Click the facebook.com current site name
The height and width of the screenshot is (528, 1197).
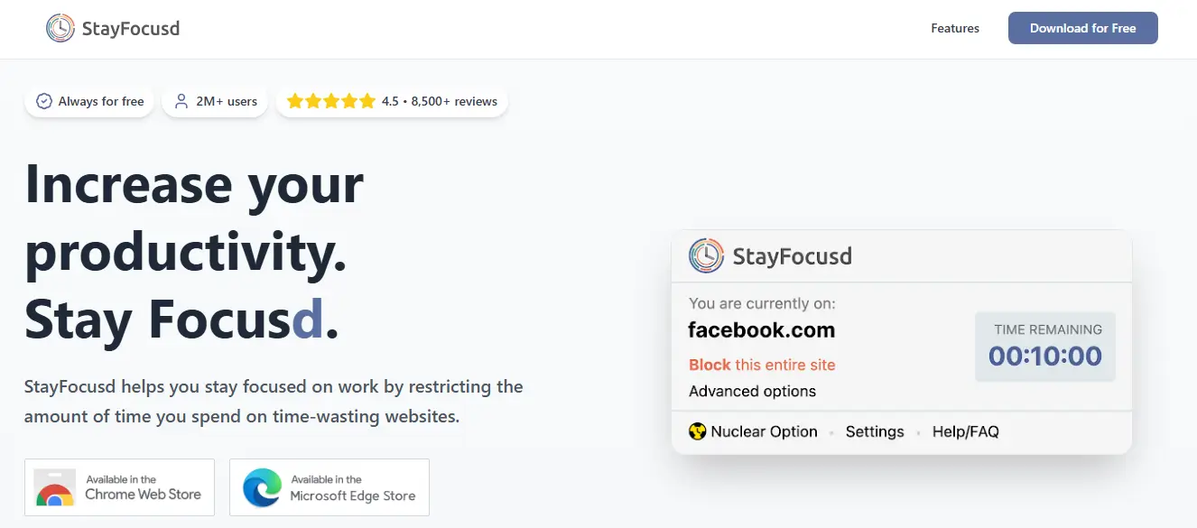pos(761,330)
